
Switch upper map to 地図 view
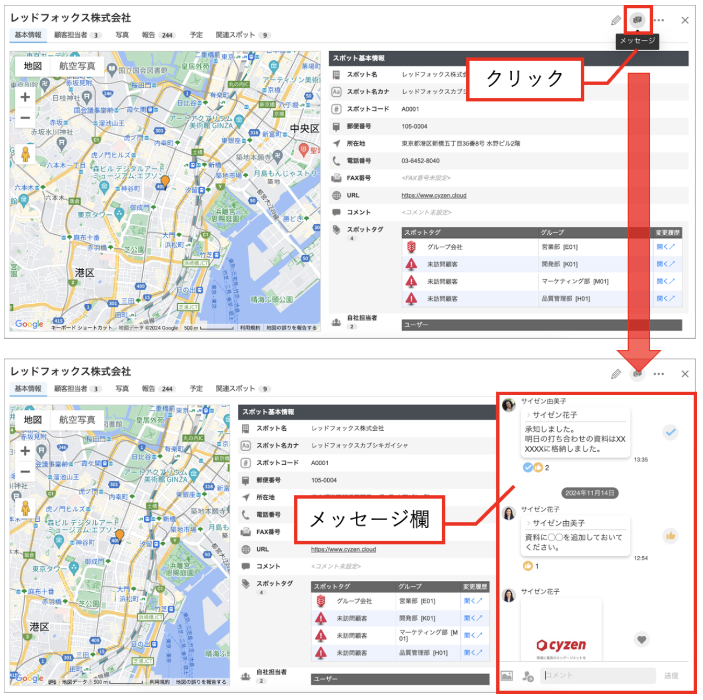(x=33, y=66)
